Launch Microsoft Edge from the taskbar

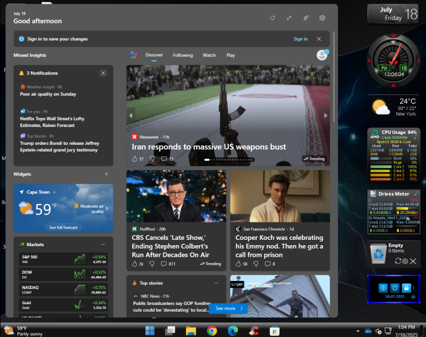(x=233, y=331)
